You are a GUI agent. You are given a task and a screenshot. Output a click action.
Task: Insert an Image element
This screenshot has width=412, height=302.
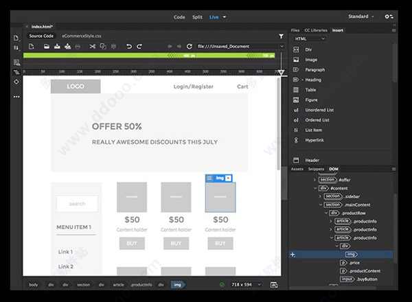311,60
